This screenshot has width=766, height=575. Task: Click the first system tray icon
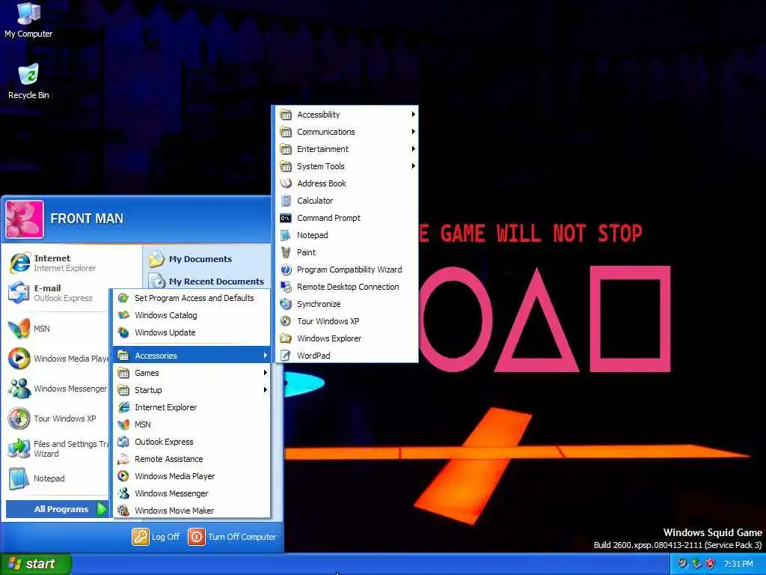682,564
